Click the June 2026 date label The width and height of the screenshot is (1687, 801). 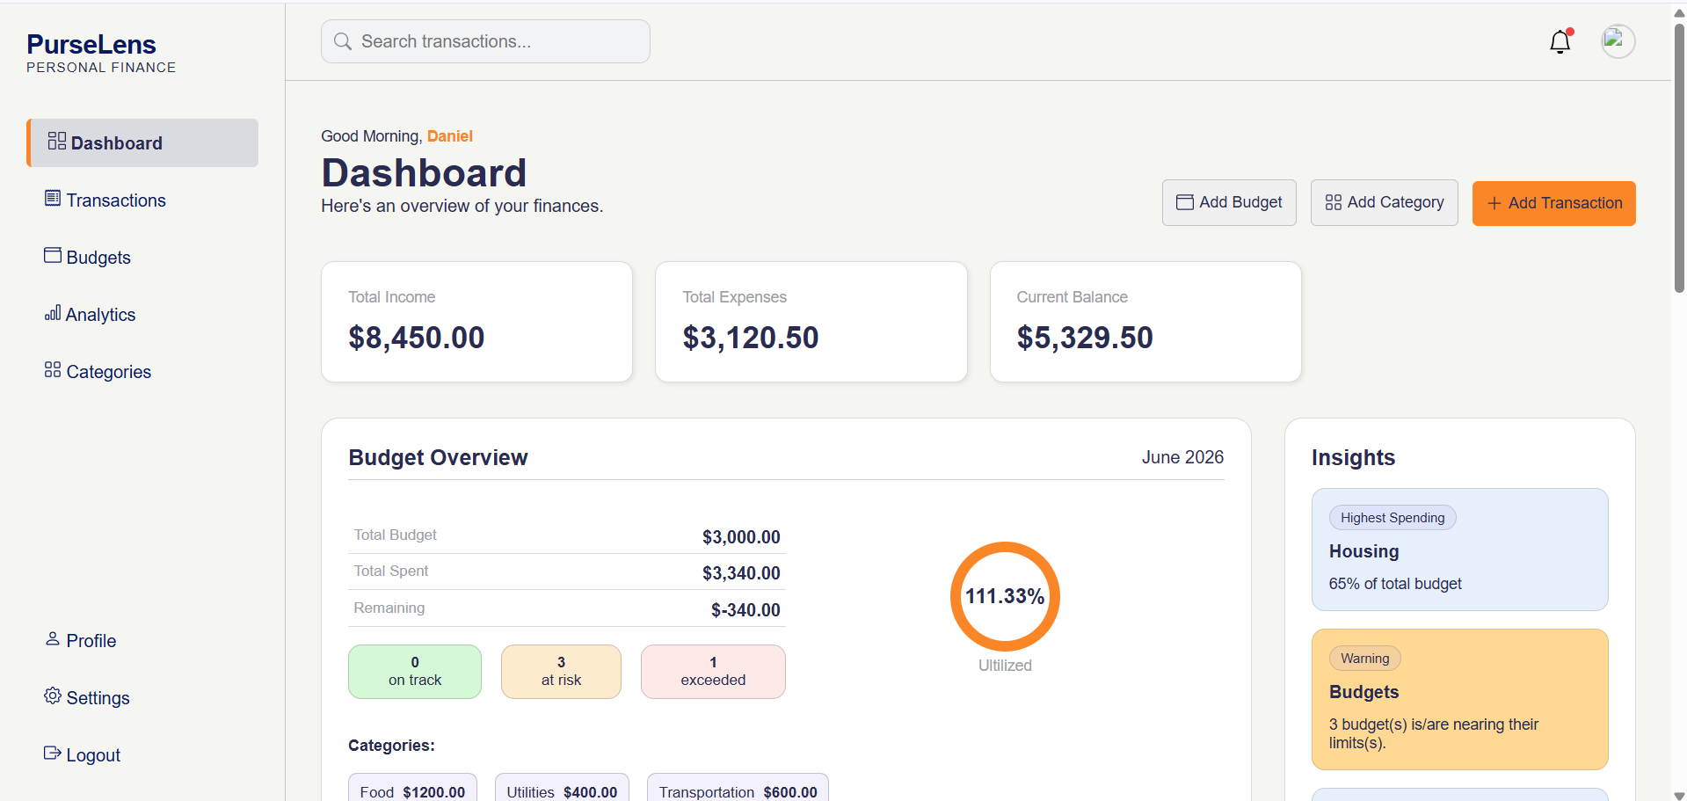[1182, 457]
